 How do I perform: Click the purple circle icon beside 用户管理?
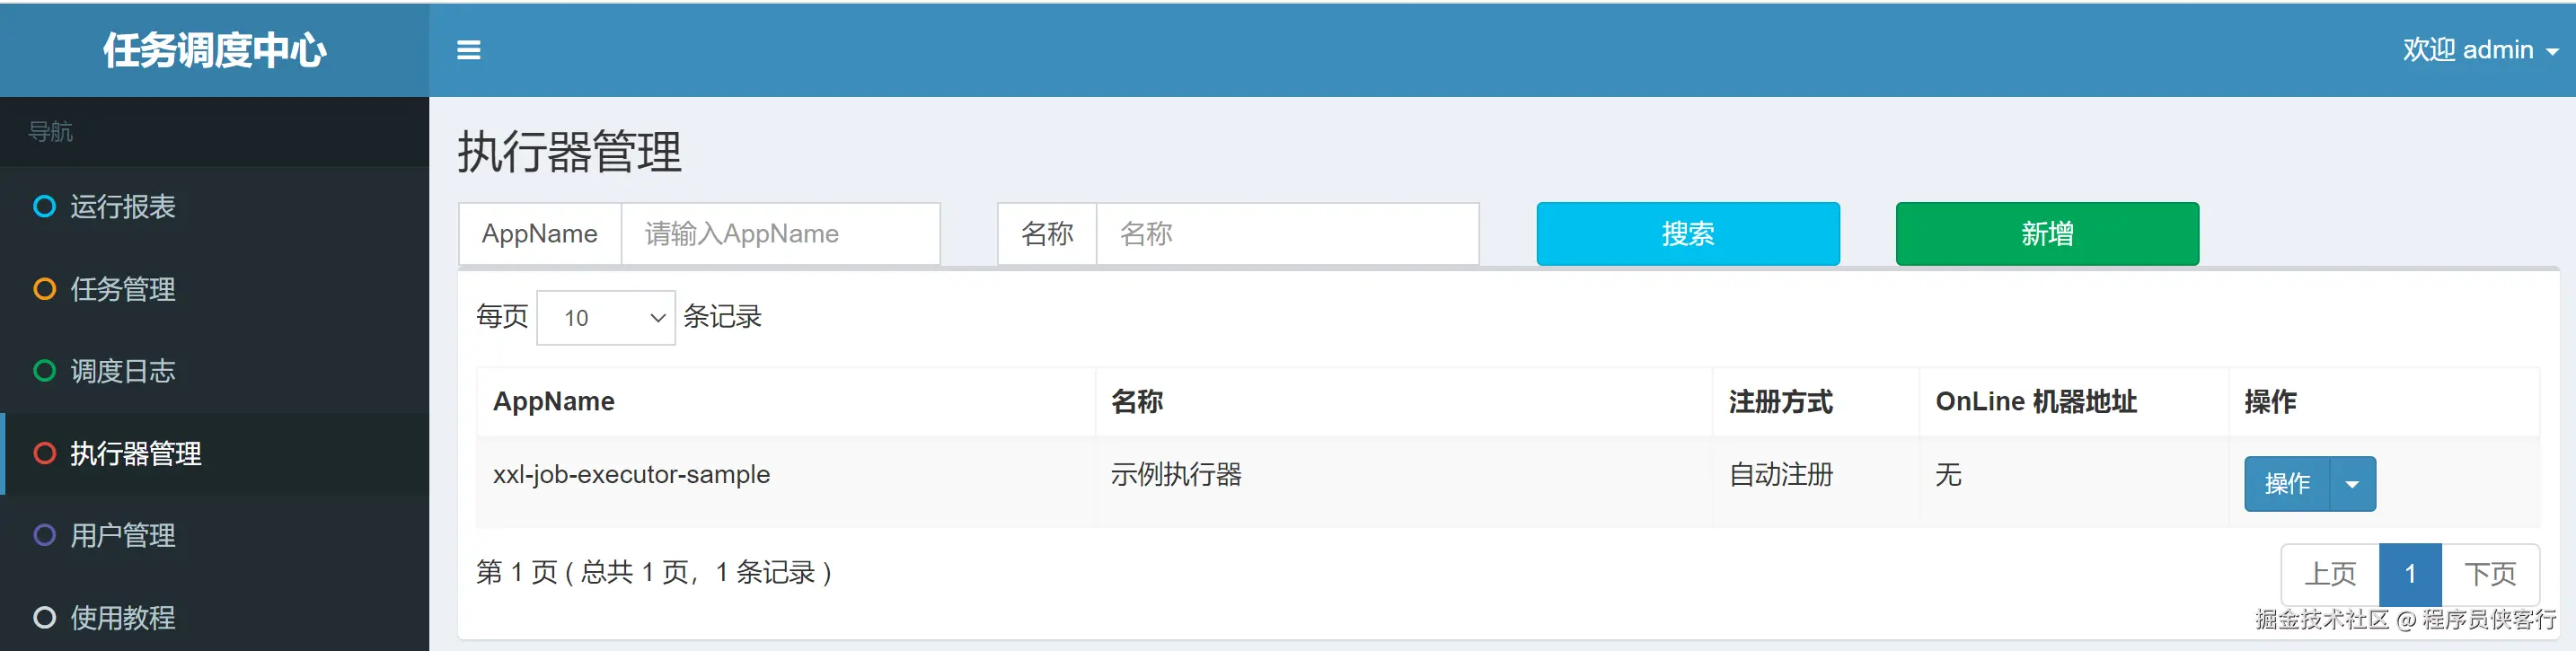pos(44,535)
